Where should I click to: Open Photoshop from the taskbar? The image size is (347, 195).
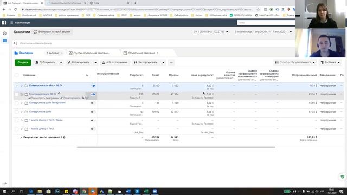(x=57, y=191)
